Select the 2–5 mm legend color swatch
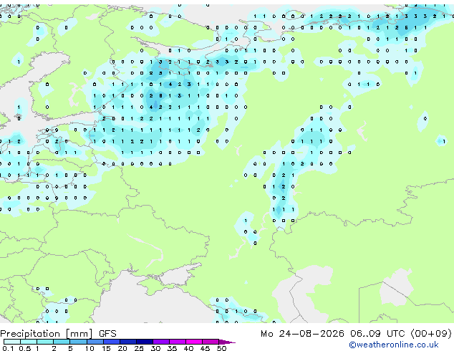454x351 pixels. tap(62, 342)
